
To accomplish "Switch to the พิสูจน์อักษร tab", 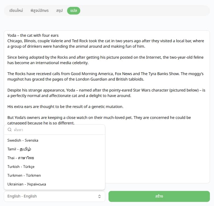I will [x=39, y=11].
